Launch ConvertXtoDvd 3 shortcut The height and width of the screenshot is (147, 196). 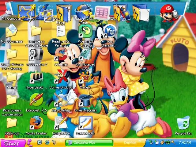61,77
